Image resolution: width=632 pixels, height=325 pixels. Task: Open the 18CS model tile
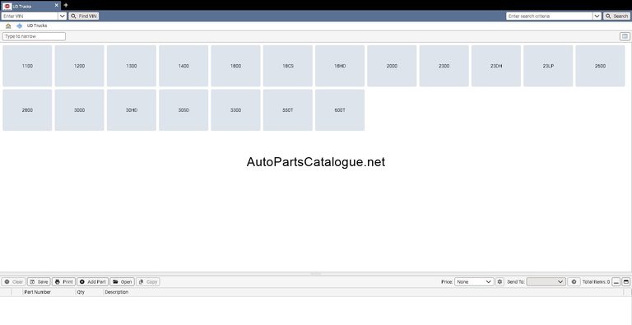coord(288,66)
